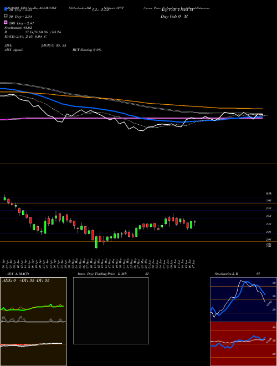Screen dimensions: 277x366
Task: Click the 'MACD: 2.49, 2.45, 0.04 C' line
Action: coord(25,37)
